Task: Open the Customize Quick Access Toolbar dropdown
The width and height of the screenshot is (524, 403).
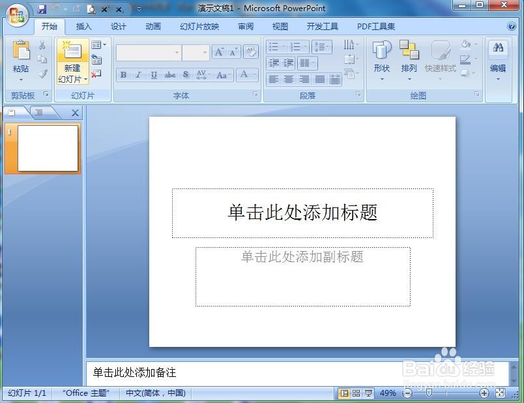Action: (138, 8)
